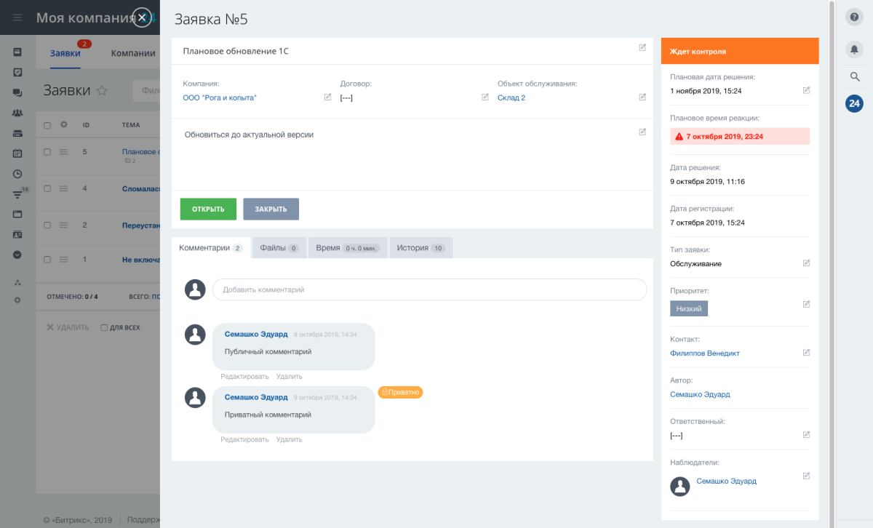Open the Tasks icon in left sidebar
This screenshot has width=873, height=528.
click(x=18, y=72)
